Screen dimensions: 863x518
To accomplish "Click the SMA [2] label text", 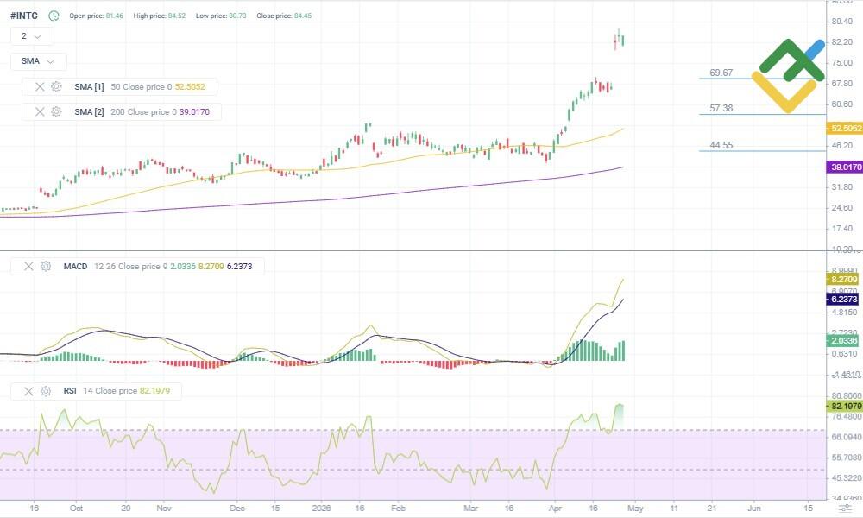I will point(89,111).
